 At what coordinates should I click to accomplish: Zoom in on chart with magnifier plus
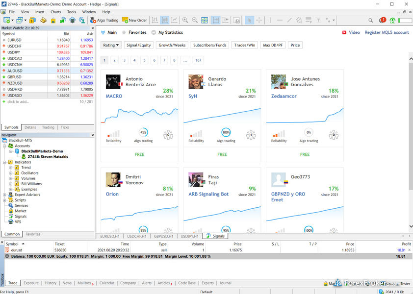(x=185, y=20)
